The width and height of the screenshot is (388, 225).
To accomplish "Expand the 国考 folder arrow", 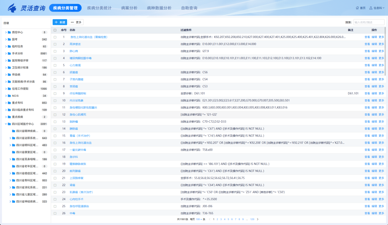I will (x=6, y=39).
